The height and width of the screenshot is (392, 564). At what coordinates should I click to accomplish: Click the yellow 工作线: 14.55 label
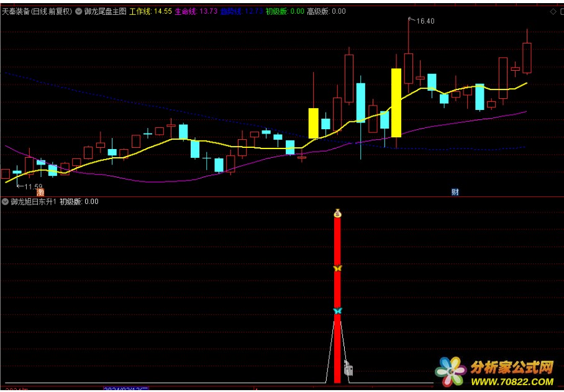pyautogui.click(x=150, y=12)
